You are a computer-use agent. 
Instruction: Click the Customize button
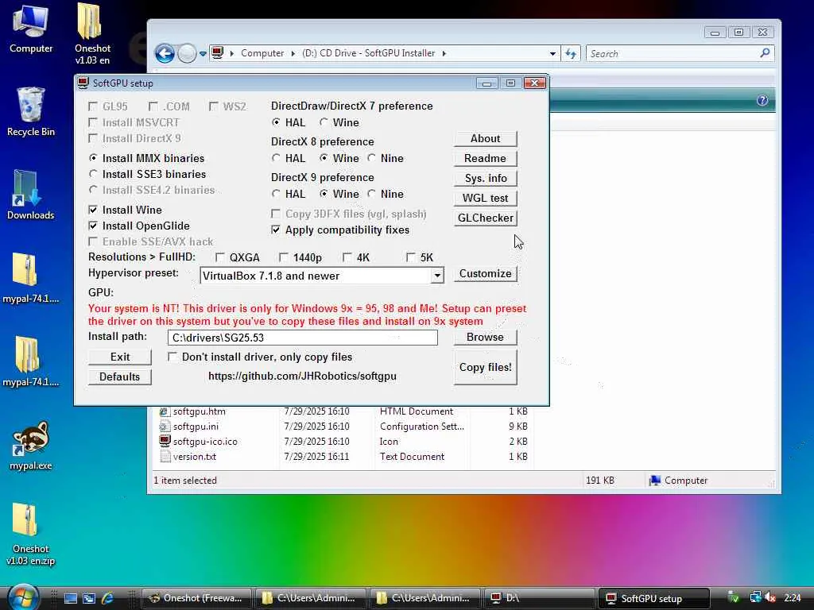point(485,273)
